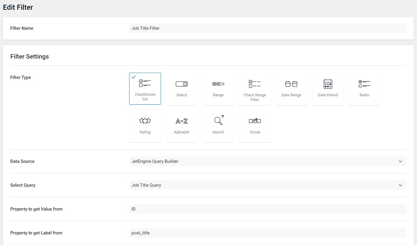
Task: Choose the Alphabet A-Z filter type
Action: [182, 126]
